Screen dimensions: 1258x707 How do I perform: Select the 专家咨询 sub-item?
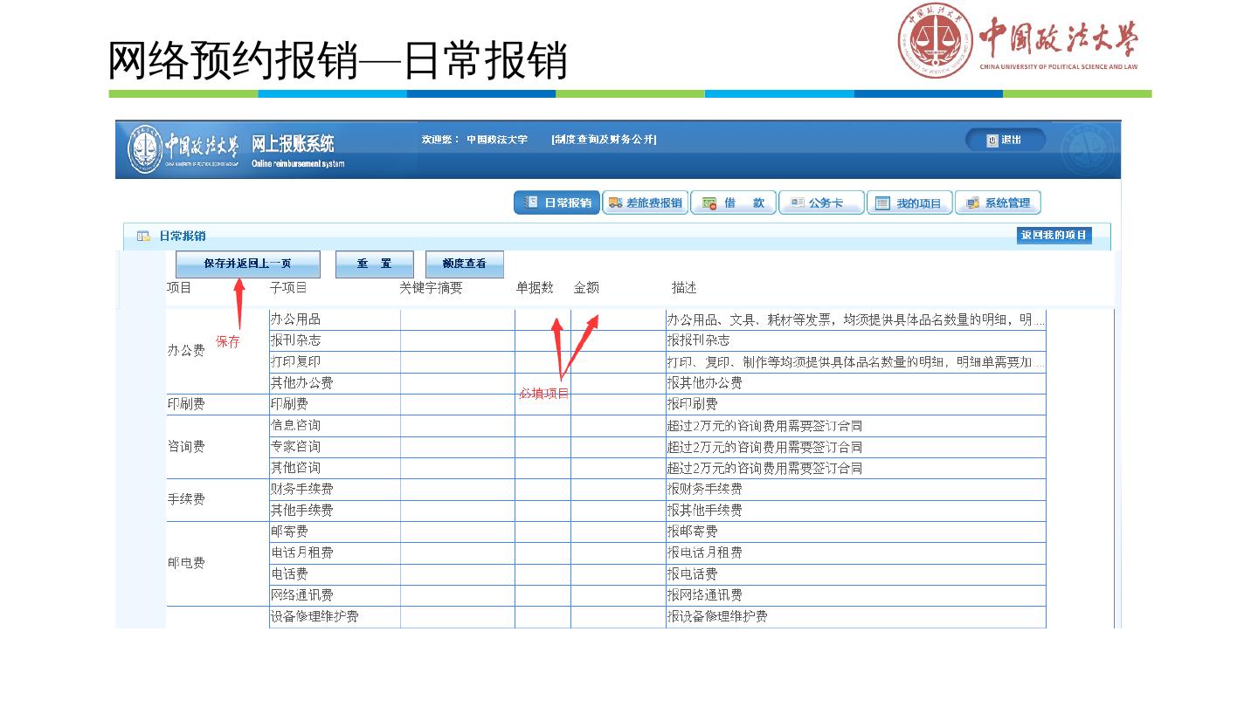pyautogui.click(x=295, y=447)
